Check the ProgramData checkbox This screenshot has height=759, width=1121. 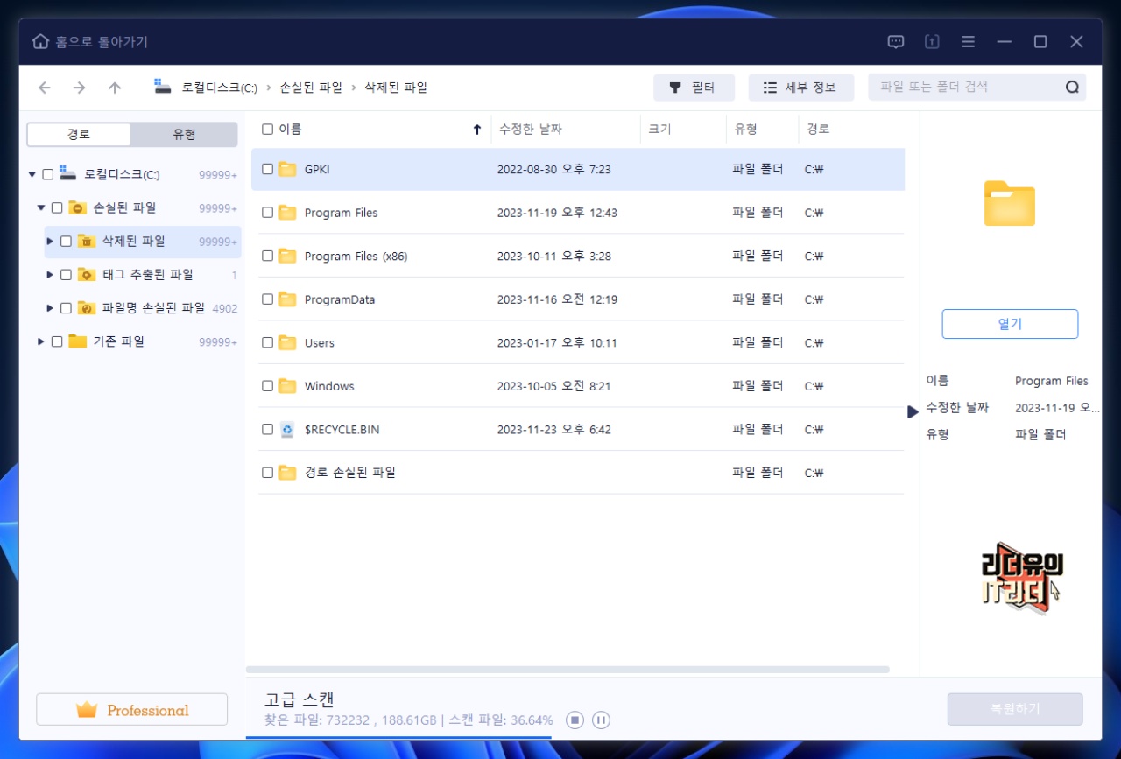point(268,299)
